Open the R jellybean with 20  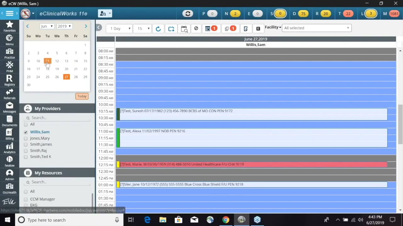[x=326, y=14]
